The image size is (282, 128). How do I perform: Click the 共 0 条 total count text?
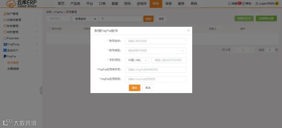pos(226,50)
